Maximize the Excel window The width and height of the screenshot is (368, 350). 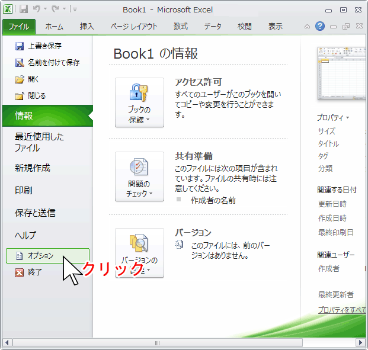343,9
